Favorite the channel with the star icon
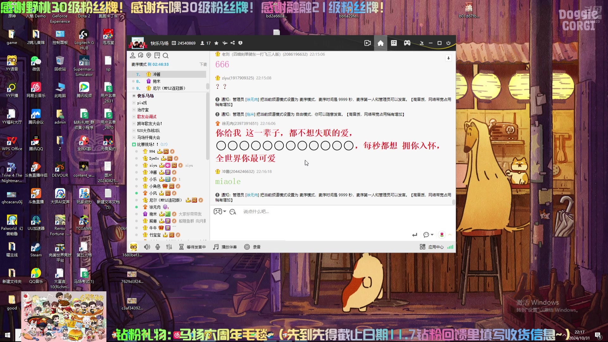The image size is (608, 342). (216, 43)
